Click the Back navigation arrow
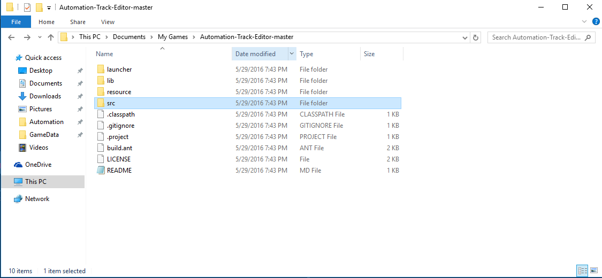 [12, 37]
